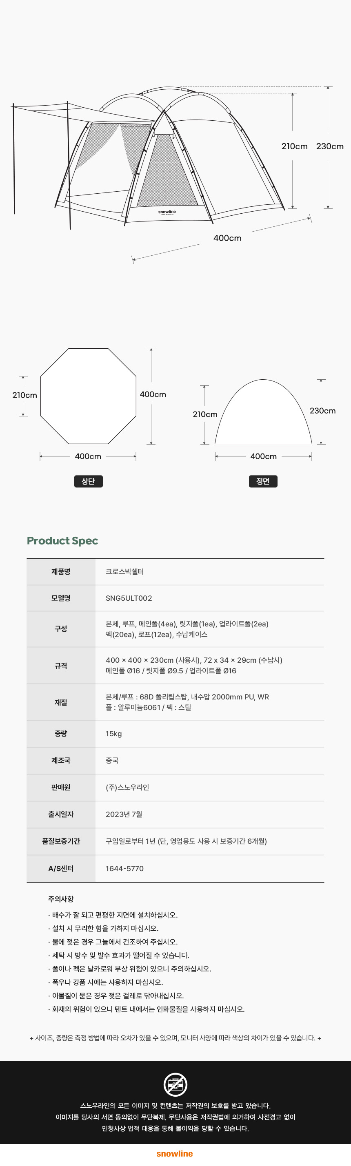351x1166 pixels.
Task: Select the 품질보증기간 row header
Action: point(61,841)
